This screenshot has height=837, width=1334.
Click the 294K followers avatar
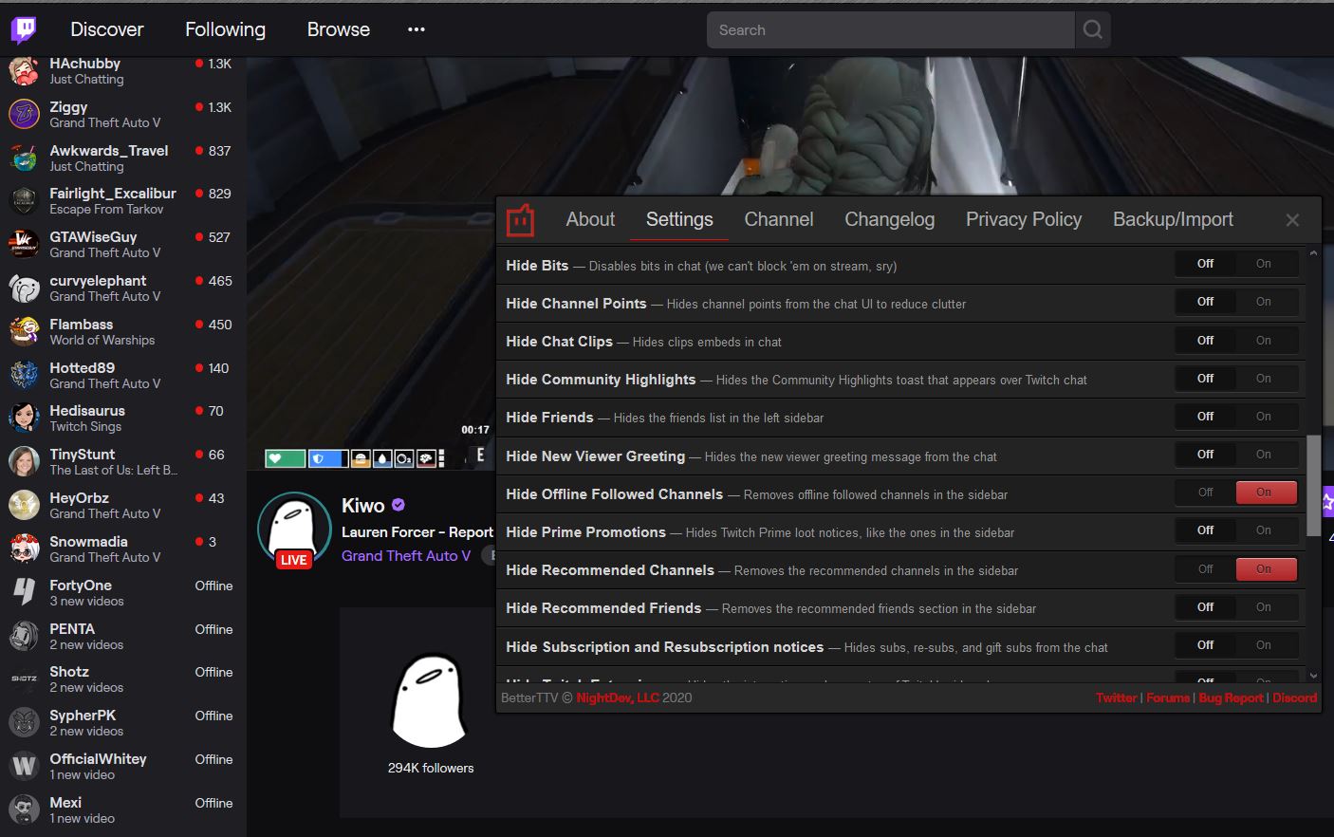[x=431, y=700]
